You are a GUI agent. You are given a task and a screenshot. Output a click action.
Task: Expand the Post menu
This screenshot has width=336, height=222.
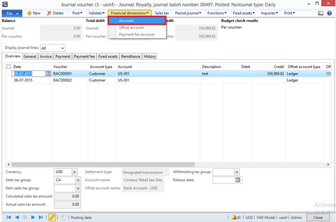coord(77,13)
